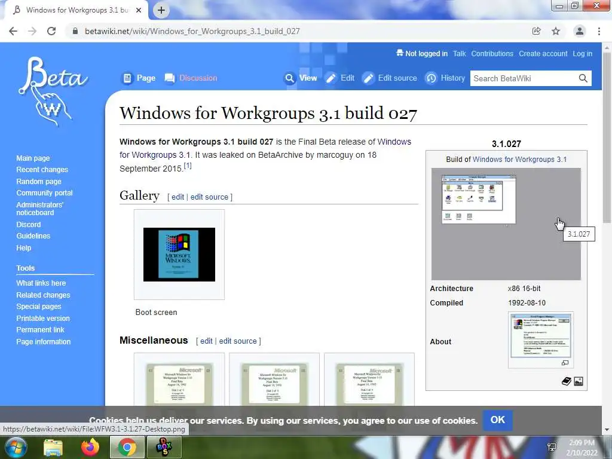Open What links here tool
Screen dimensions: 612x459
tap(41, 283)
